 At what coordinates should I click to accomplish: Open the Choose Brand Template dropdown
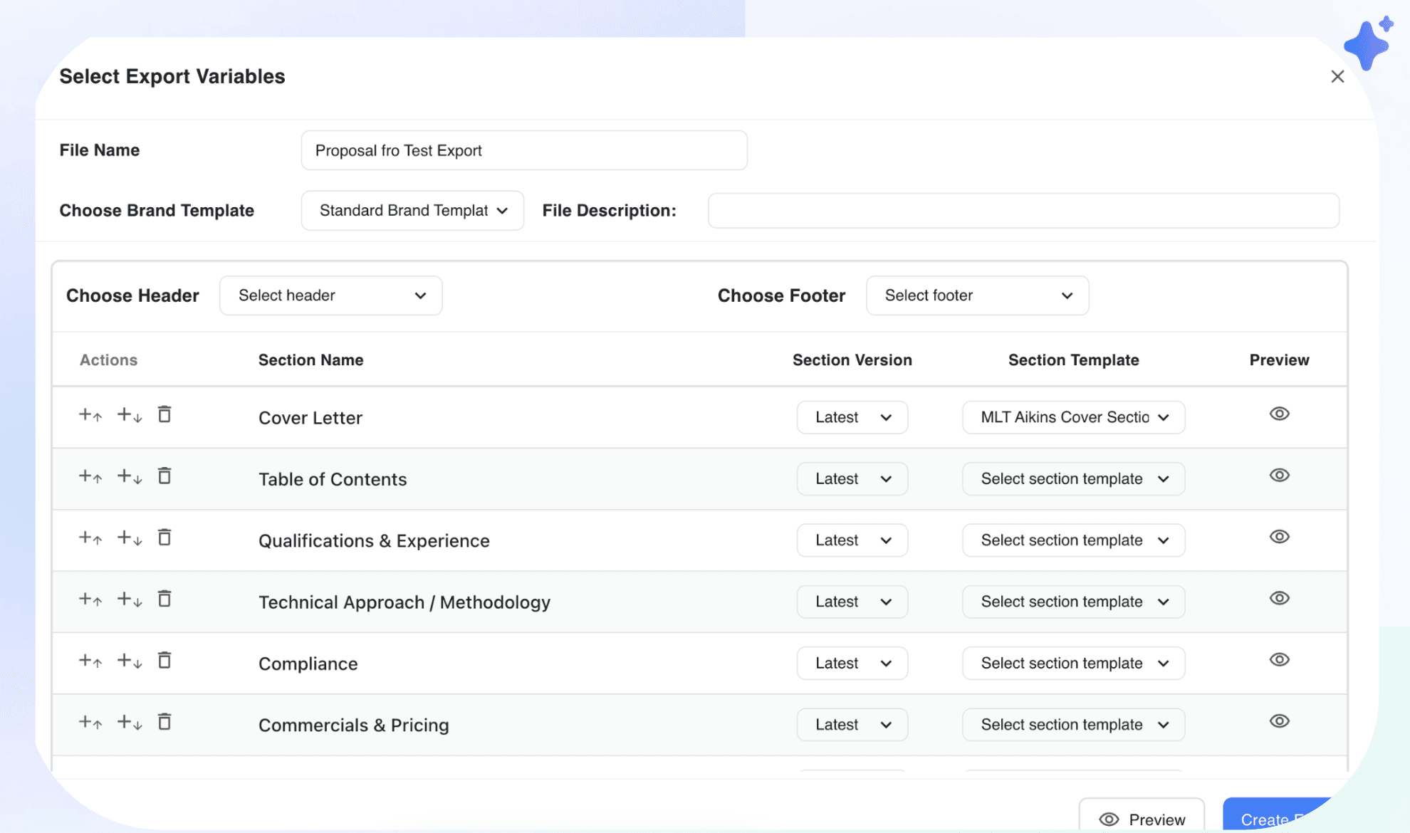click(412, 211)
